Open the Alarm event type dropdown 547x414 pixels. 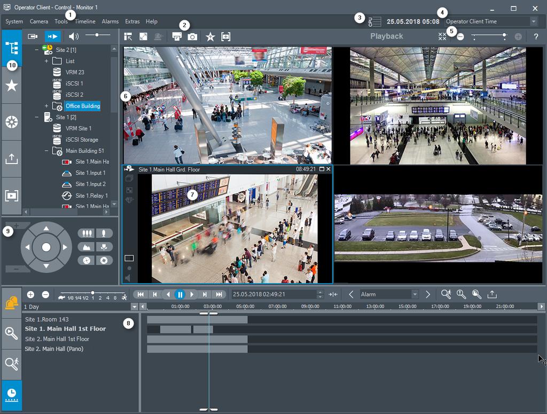click(x=388, y=294)
